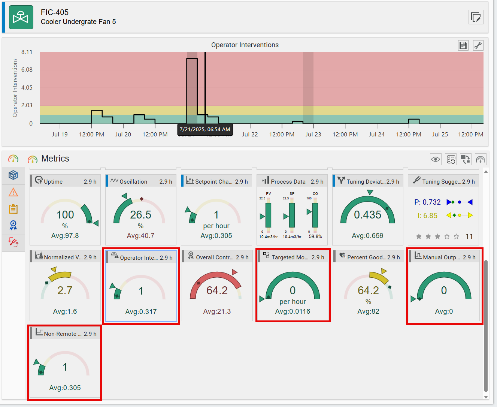Toggle the eye visibility button in Metrics
Viewport: 497px width, 407px height.
(436, 159)
